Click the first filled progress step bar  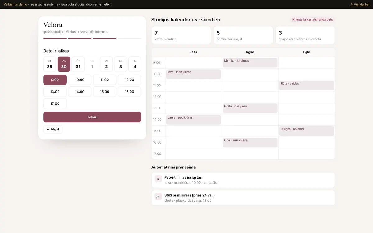[55, 39]
